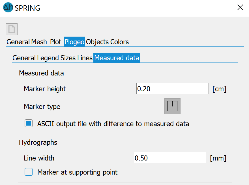Open the General sub-tab under Plogeo
Screen dimensions: 249x185
coord(24,58)
